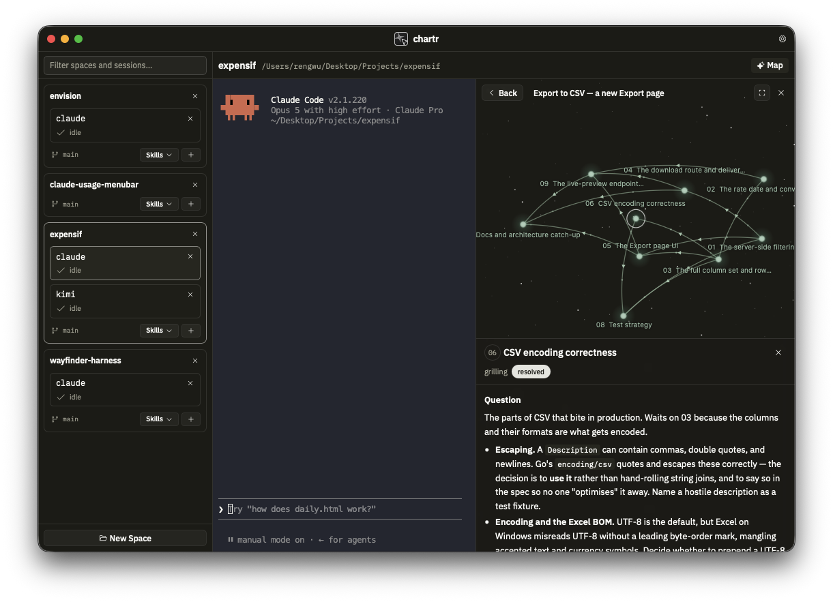Close the Export to CSV graph panel
This screenshot has width=833, height=602.
tap(781, 93)
